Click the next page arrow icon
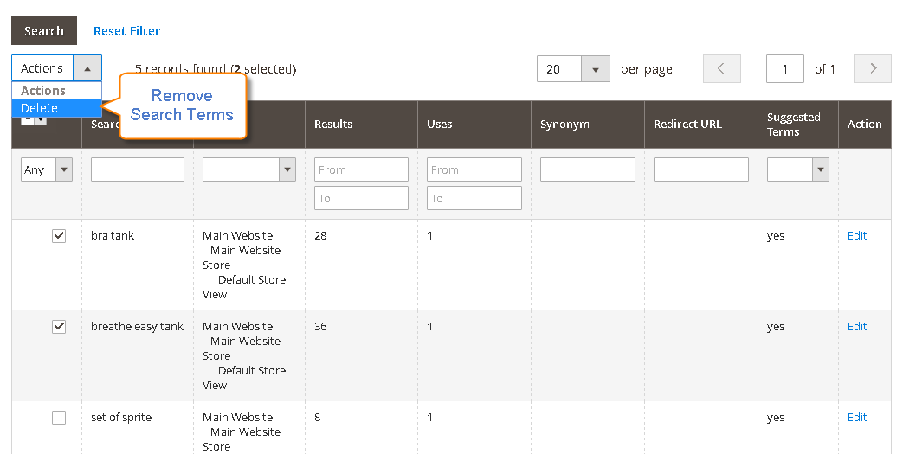Image resolution: width=903 pixels, height=454 pixels. click(873, 68)
